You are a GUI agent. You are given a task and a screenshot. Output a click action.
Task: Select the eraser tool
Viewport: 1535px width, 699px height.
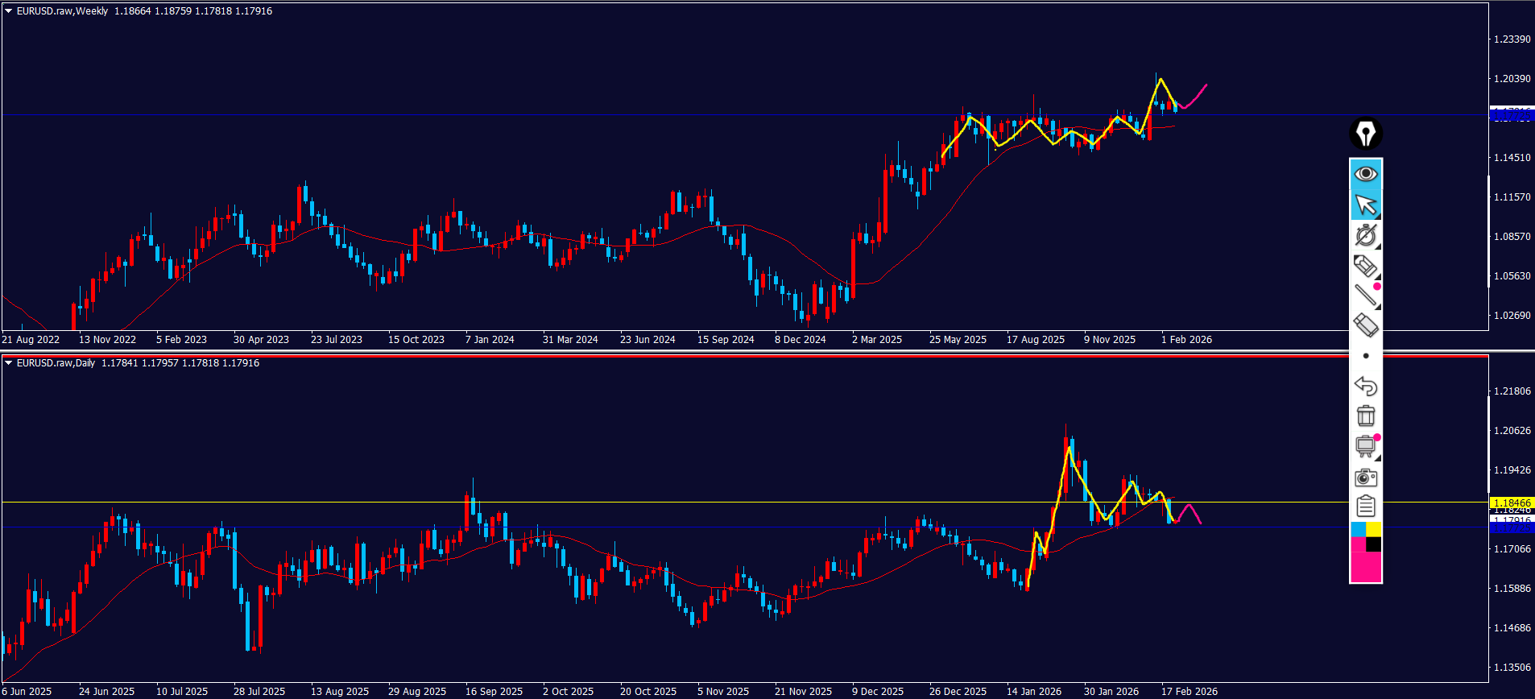point(1365,325)
